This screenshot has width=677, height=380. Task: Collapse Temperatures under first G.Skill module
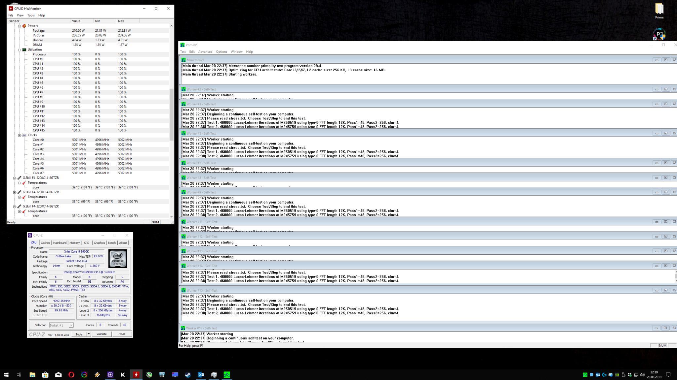click(19, 183)
